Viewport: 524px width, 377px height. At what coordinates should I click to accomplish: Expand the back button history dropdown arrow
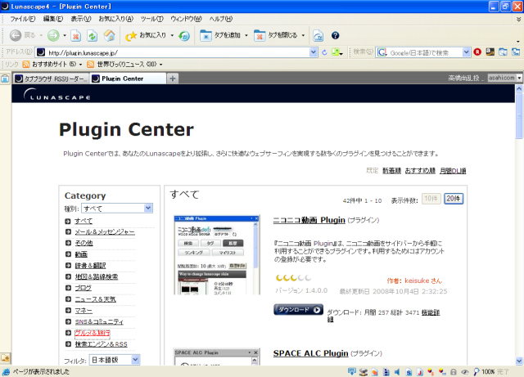(x=41, y=35)
